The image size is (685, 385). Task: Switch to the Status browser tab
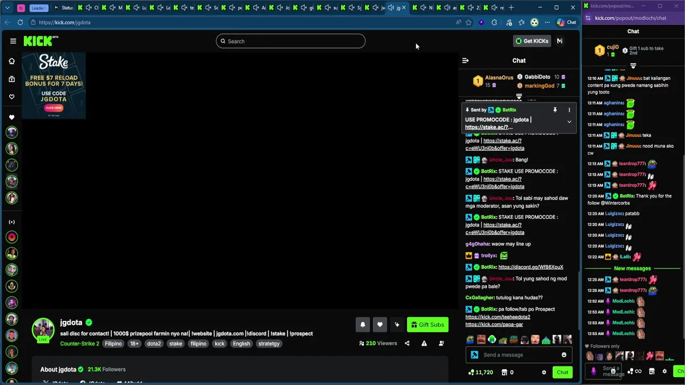pyautogui.click(x=64, y=7)
